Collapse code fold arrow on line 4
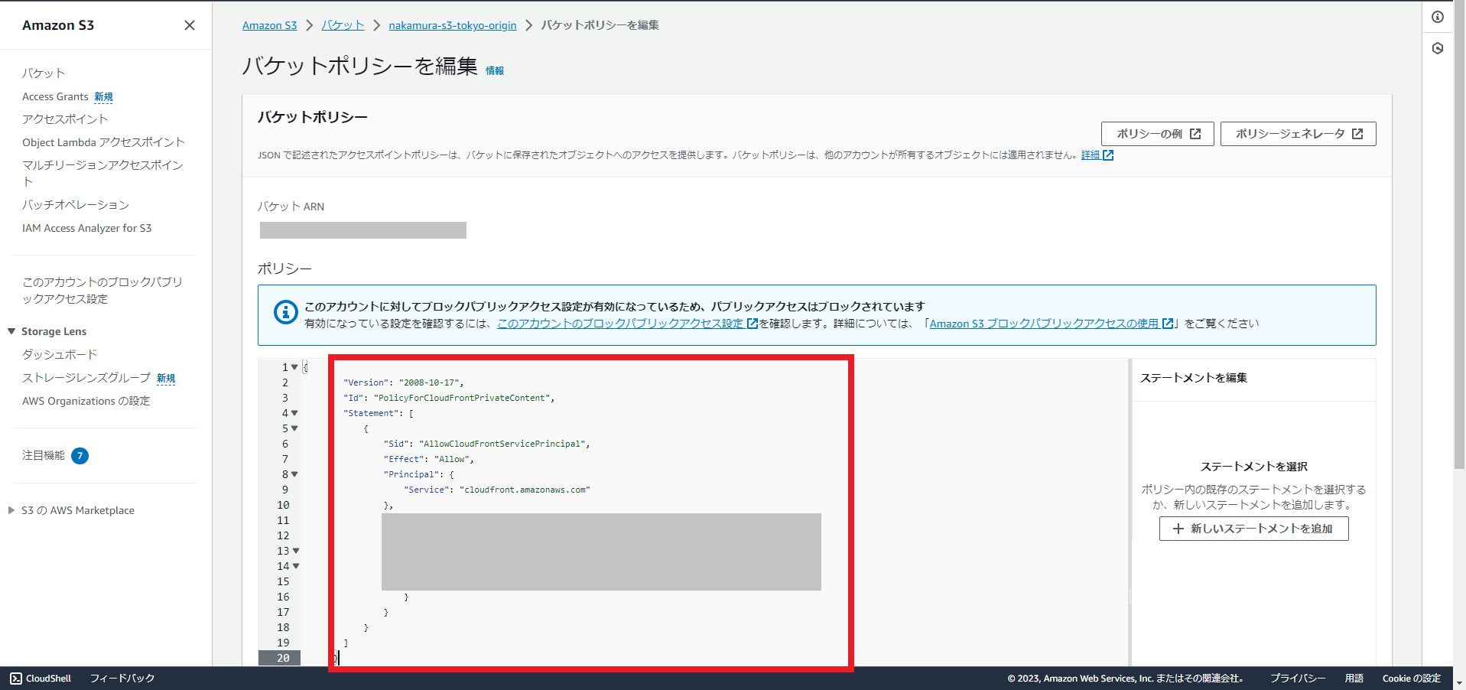 coord(294,413)
